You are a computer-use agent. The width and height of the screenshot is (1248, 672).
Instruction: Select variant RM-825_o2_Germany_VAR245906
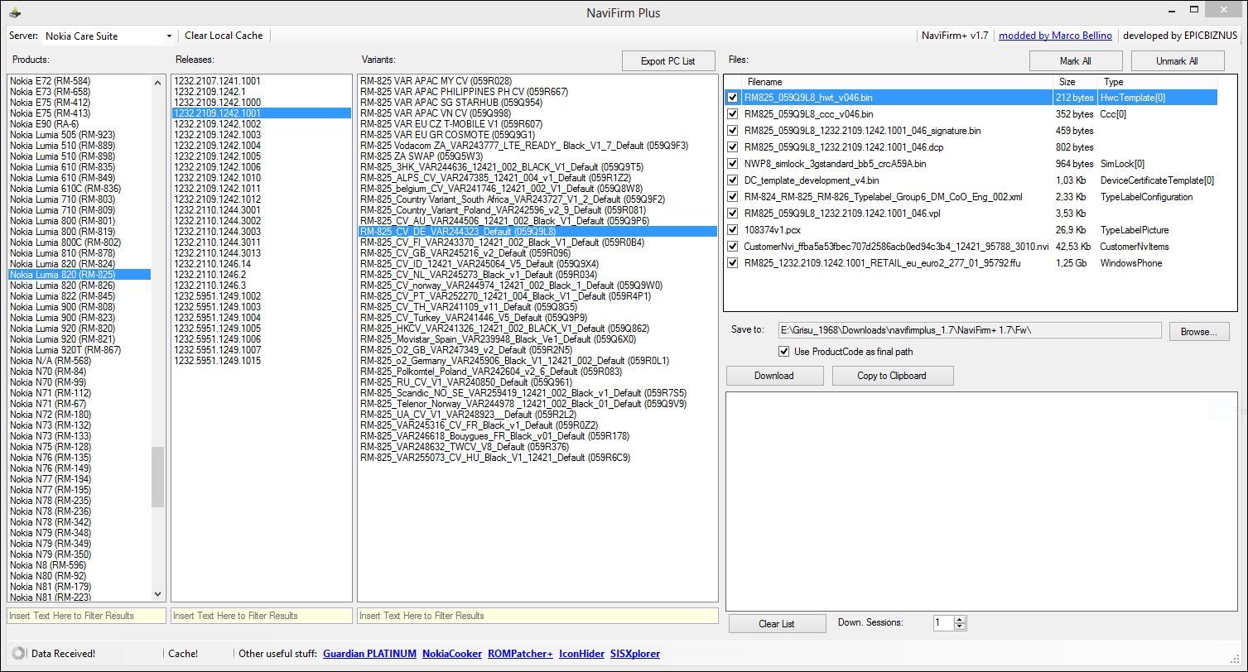[513, 361]
